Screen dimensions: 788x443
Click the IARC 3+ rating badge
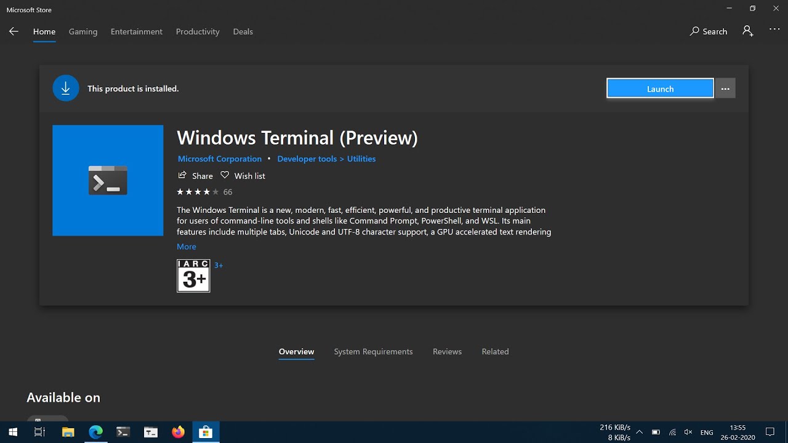coord(193,276)
